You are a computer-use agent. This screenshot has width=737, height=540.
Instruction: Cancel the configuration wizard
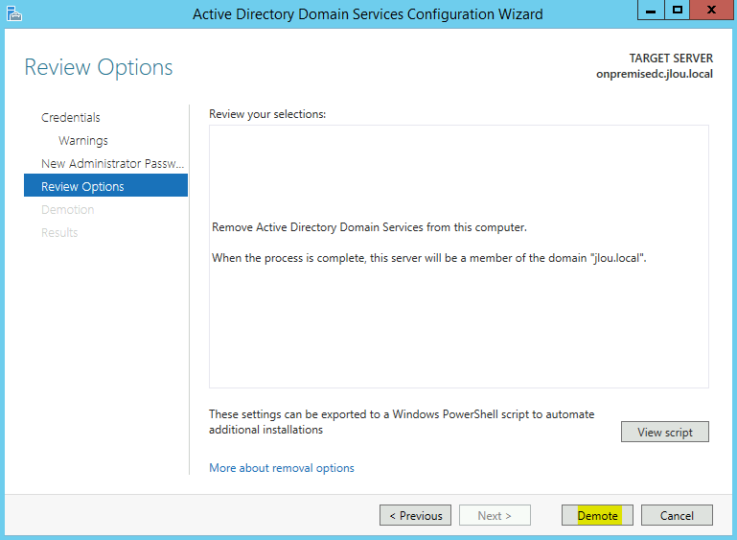click(677, 515)
